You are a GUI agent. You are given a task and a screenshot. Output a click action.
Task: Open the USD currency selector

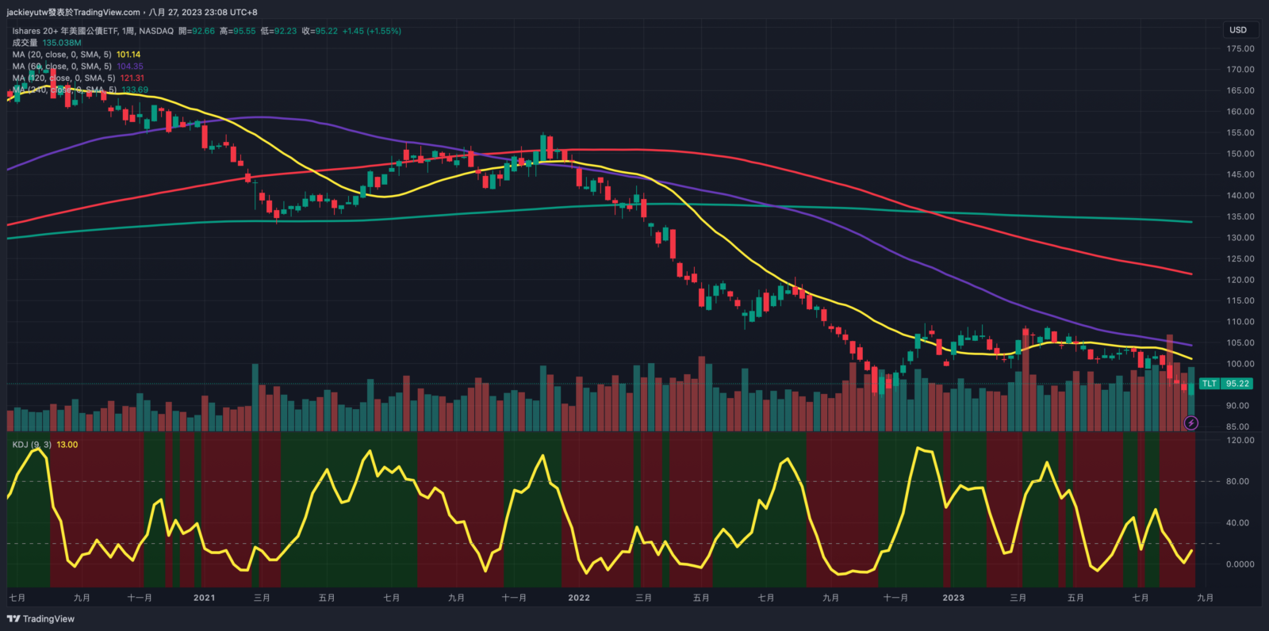(x=1238, y=30)
